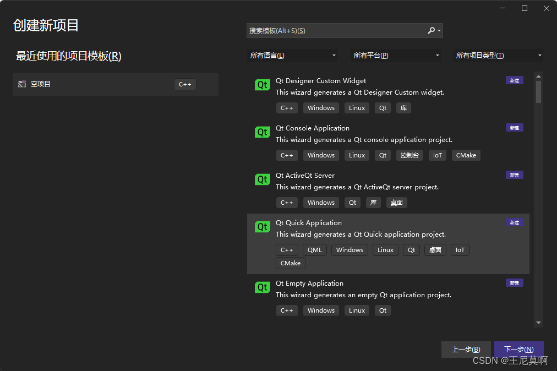Click the Qt icon of Qt Quick Application
The height and width of the screenshot is (371, 557).
pyautogui.click(x=263, y=226)
